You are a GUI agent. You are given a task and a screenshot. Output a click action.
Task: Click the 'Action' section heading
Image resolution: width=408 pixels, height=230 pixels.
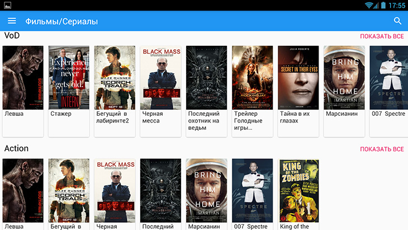pyautogui.click(x=16, y=148)
